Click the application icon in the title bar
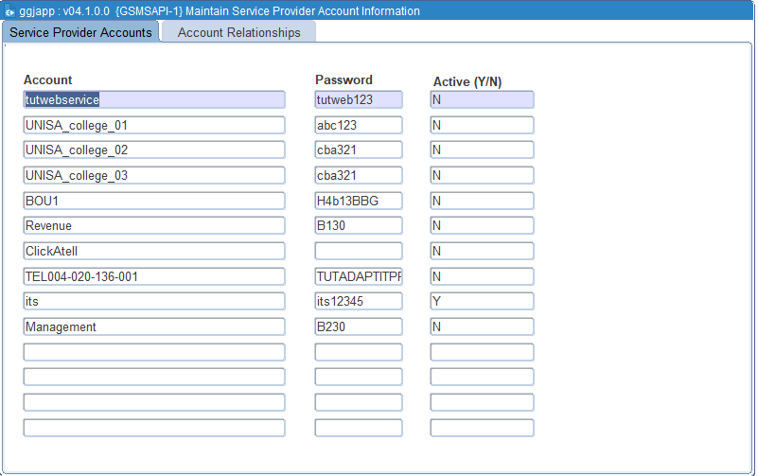758x476 pixels. 9,11
